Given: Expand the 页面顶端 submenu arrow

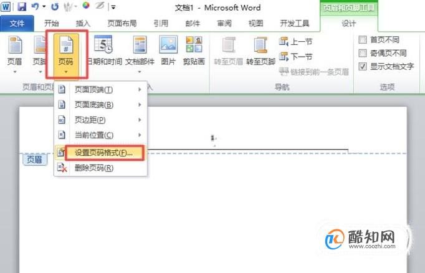Looking at the screenshot, I should 140,90.
